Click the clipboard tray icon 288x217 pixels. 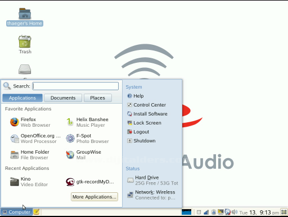214,213
